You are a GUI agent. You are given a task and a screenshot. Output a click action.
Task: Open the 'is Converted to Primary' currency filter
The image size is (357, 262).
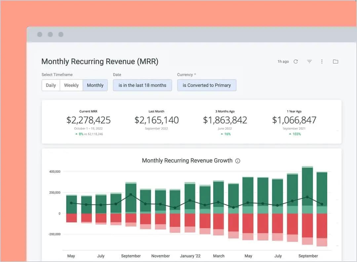click(x=207, y=85)
